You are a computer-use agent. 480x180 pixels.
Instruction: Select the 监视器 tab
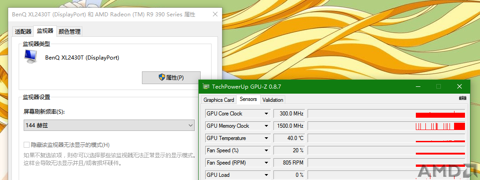point(45,31)
